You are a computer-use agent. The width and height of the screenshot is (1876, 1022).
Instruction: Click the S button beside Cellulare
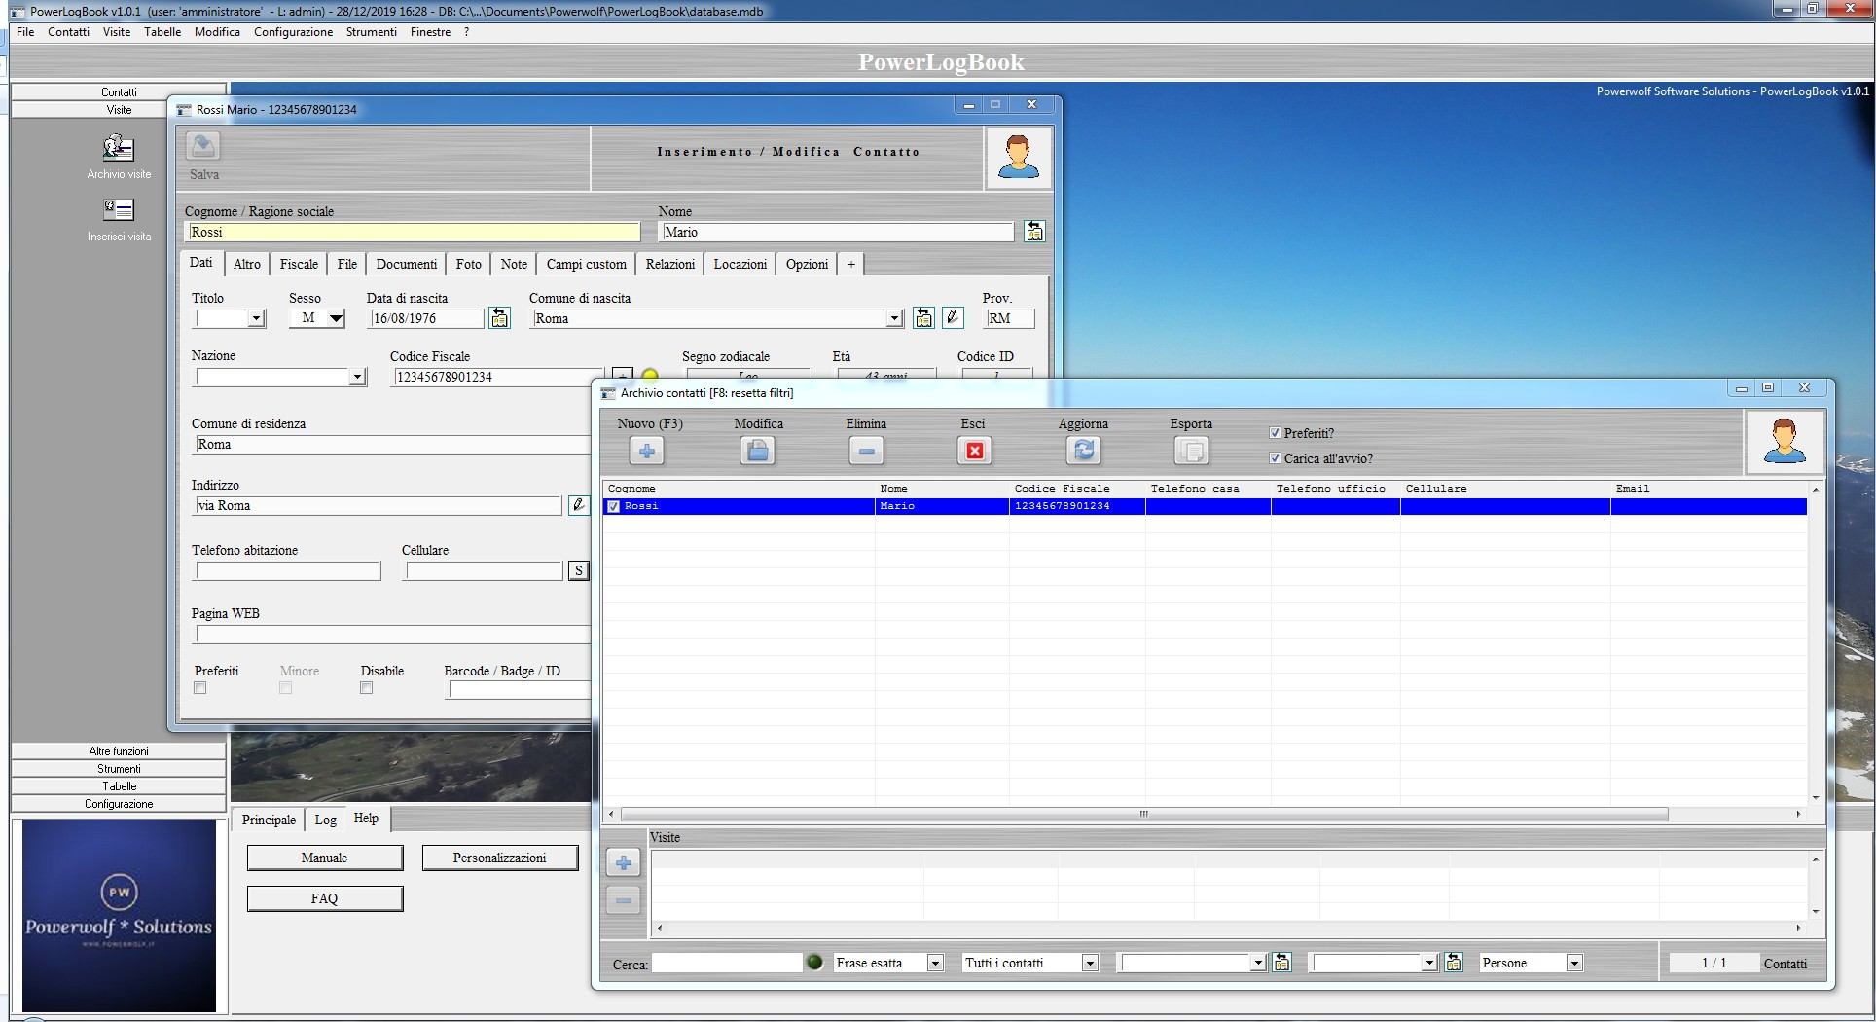(x=578, y=570)
